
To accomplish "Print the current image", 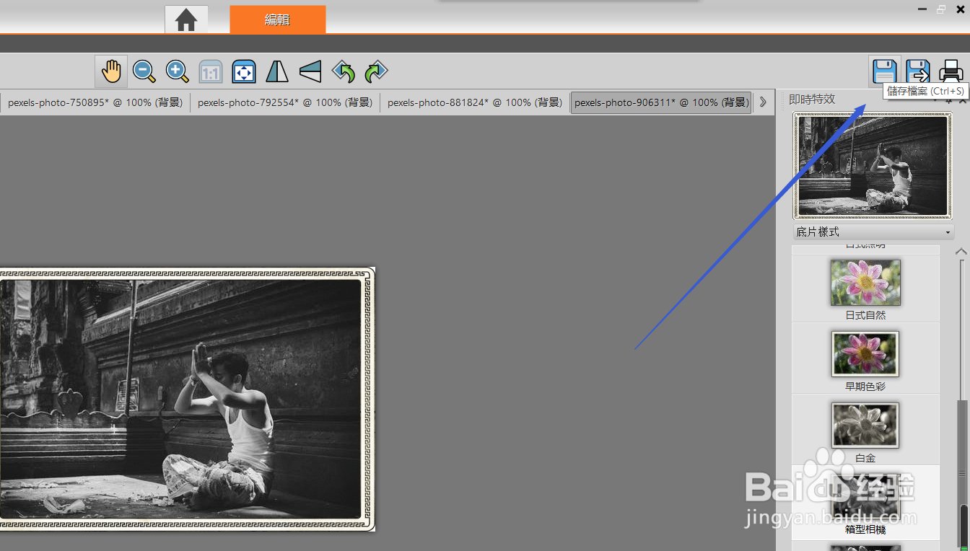I will [951, 71].
